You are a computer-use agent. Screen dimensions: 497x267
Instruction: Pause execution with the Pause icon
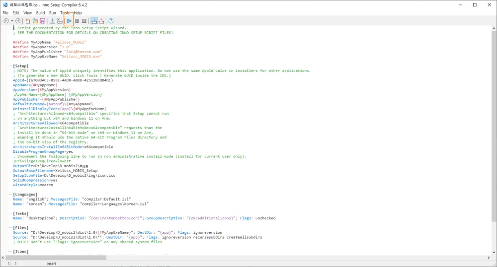77,21
